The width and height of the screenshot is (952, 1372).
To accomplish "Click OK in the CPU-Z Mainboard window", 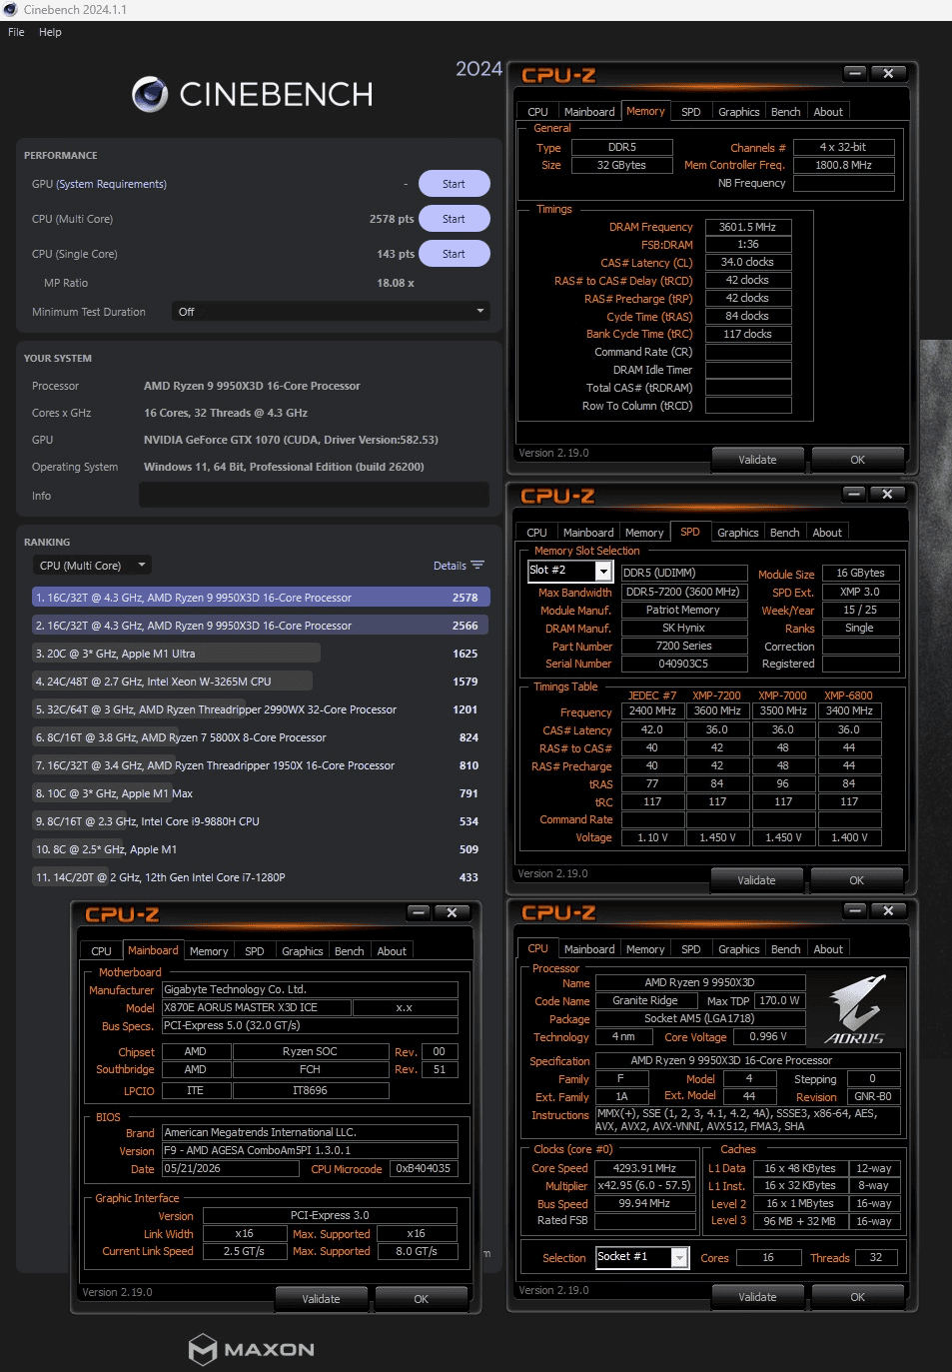I will (x=421, y=1299).
